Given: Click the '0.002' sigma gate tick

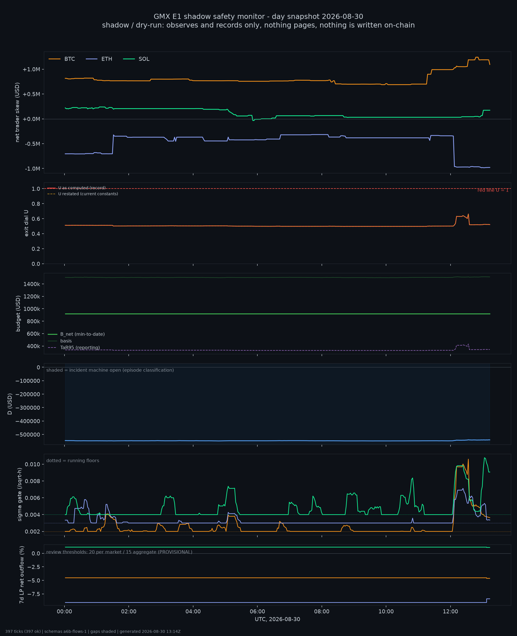Looking at the screenshot, I should pos(32,532).
